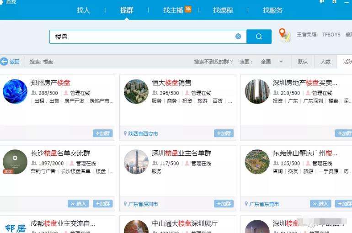This screenshot has height=233, width=352.
Task: Expand the 全国 range dropdown
Action: click(272, 62)
